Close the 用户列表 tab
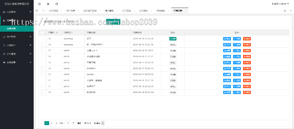294x129 pixels. [x=79, y=11]
